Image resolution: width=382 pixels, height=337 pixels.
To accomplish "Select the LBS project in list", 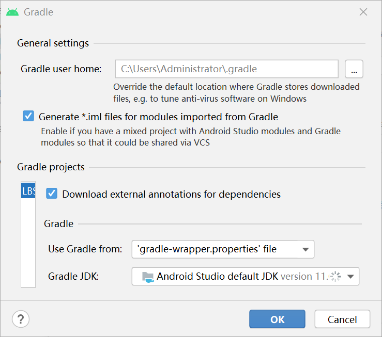I will click(28, 191).
